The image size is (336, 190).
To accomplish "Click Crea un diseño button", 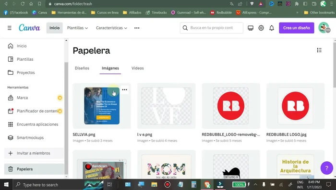I will [x=296, y=28].
